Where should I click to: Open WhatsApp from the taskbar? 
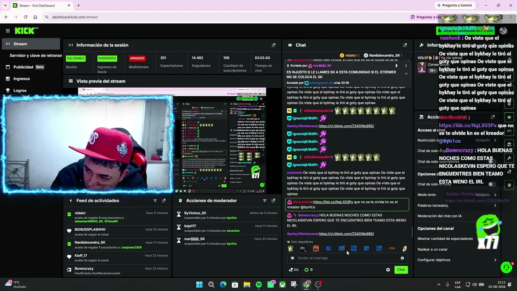(x=271, y=285)
